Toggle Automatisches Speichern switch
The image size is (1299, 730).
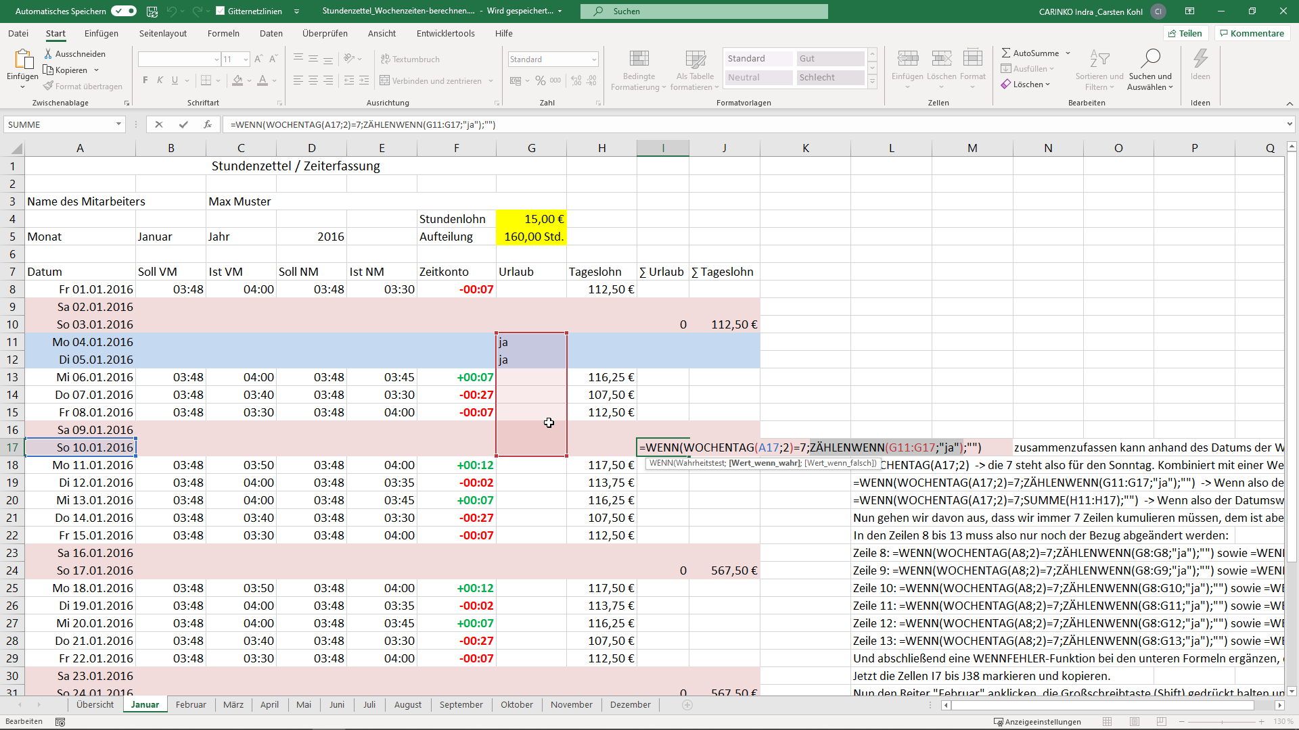[x=124, y=11]
